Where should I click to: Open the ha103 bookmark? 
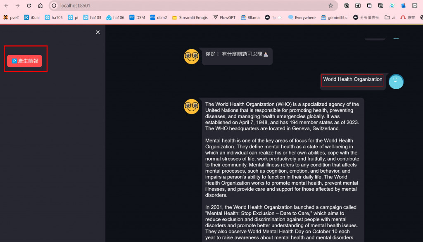(x=92, y=17)
